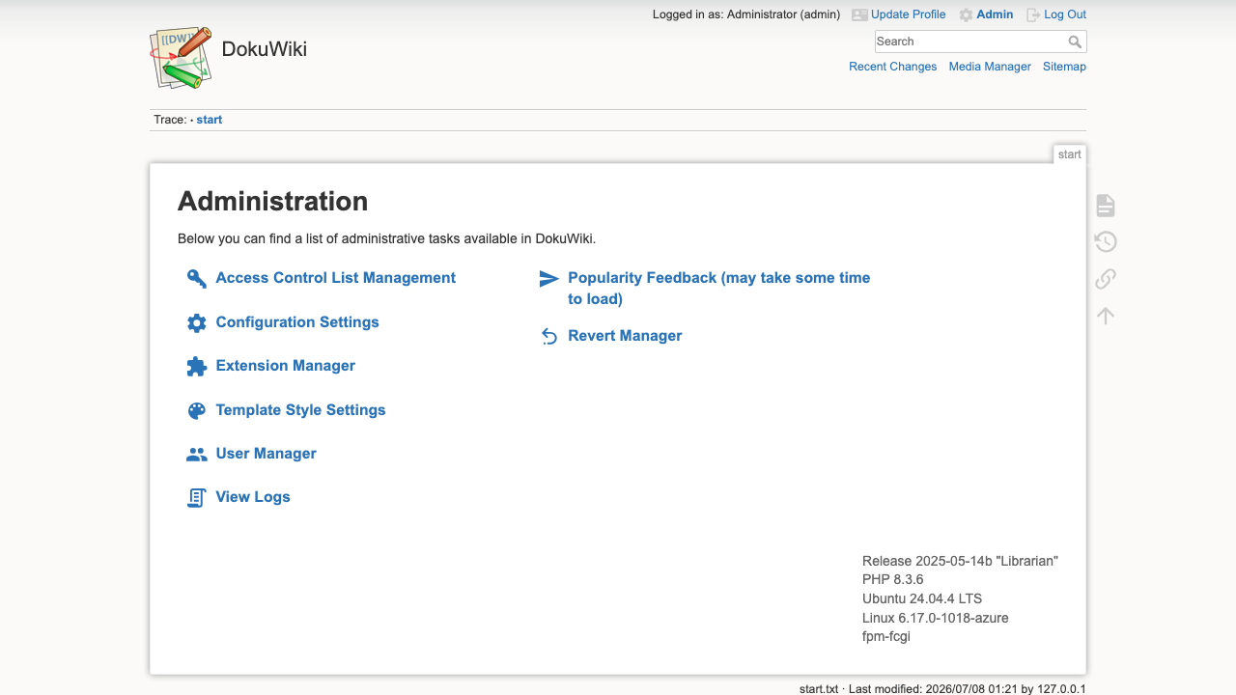Click the profile card icon by Update Profile
The width and height of the screenshot is (1236, 695).
pos(859,15)
